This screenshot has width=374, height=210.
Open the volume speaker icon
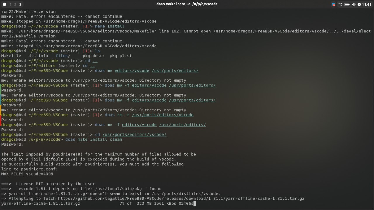(354, 4)
